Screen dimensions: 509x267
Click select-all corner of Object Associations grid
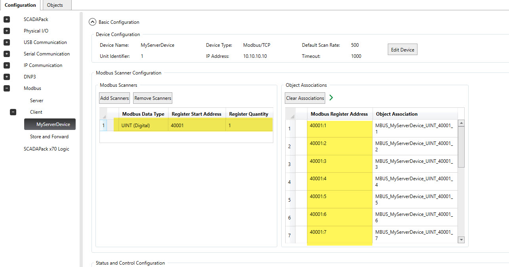(x=290, y=114)
